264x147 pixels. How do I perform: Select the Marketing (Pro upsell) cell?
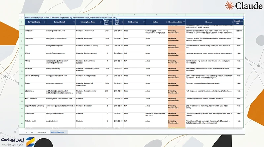89,41
